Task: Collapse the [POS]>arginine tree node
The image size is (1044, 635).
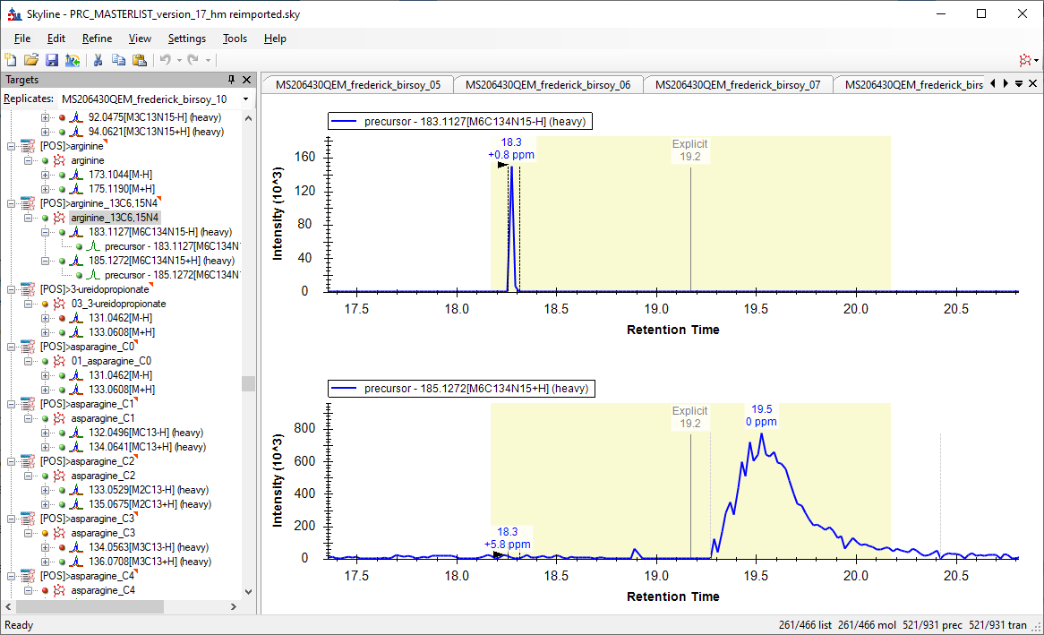Action: point(12,146)
